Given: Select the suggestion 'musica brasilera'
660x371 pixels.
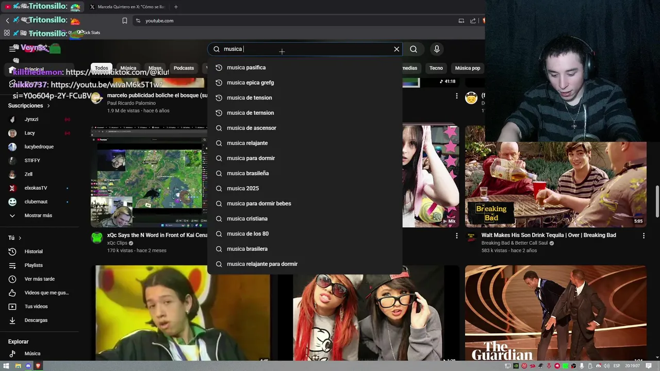Looking at the screenshot, I should [305, 249].
